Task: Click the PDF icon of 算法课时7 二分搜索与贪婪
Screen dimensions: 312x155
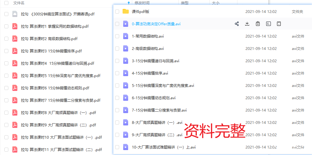Action: 15,100
